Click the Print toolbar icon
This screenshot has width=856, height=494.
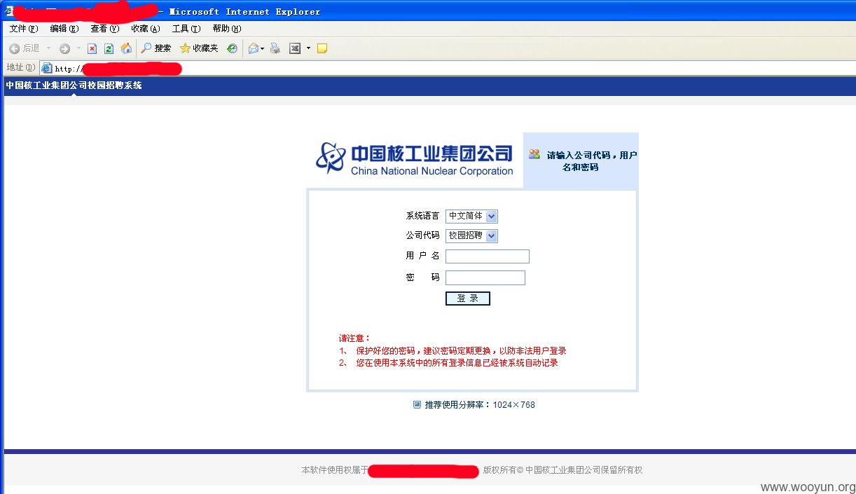coord(275,48)
